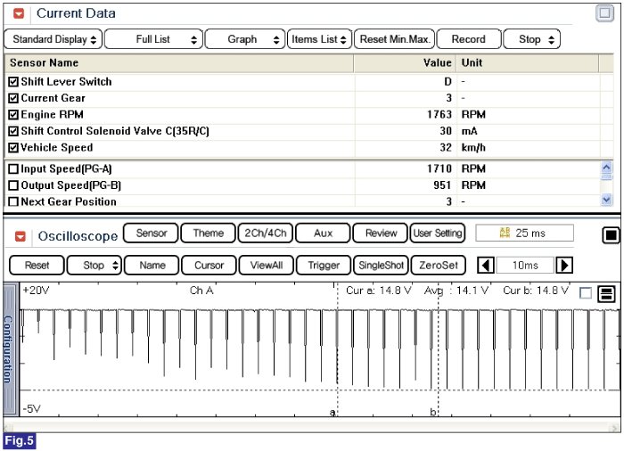Screen dimensions: 624x451
Task: Open the Review button
Action: (x=381, y=233)
